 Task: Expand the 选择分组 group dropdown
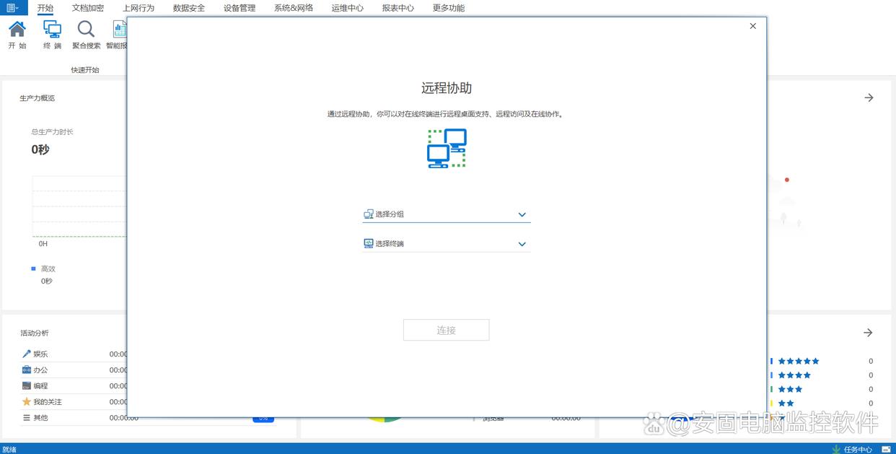522,214
